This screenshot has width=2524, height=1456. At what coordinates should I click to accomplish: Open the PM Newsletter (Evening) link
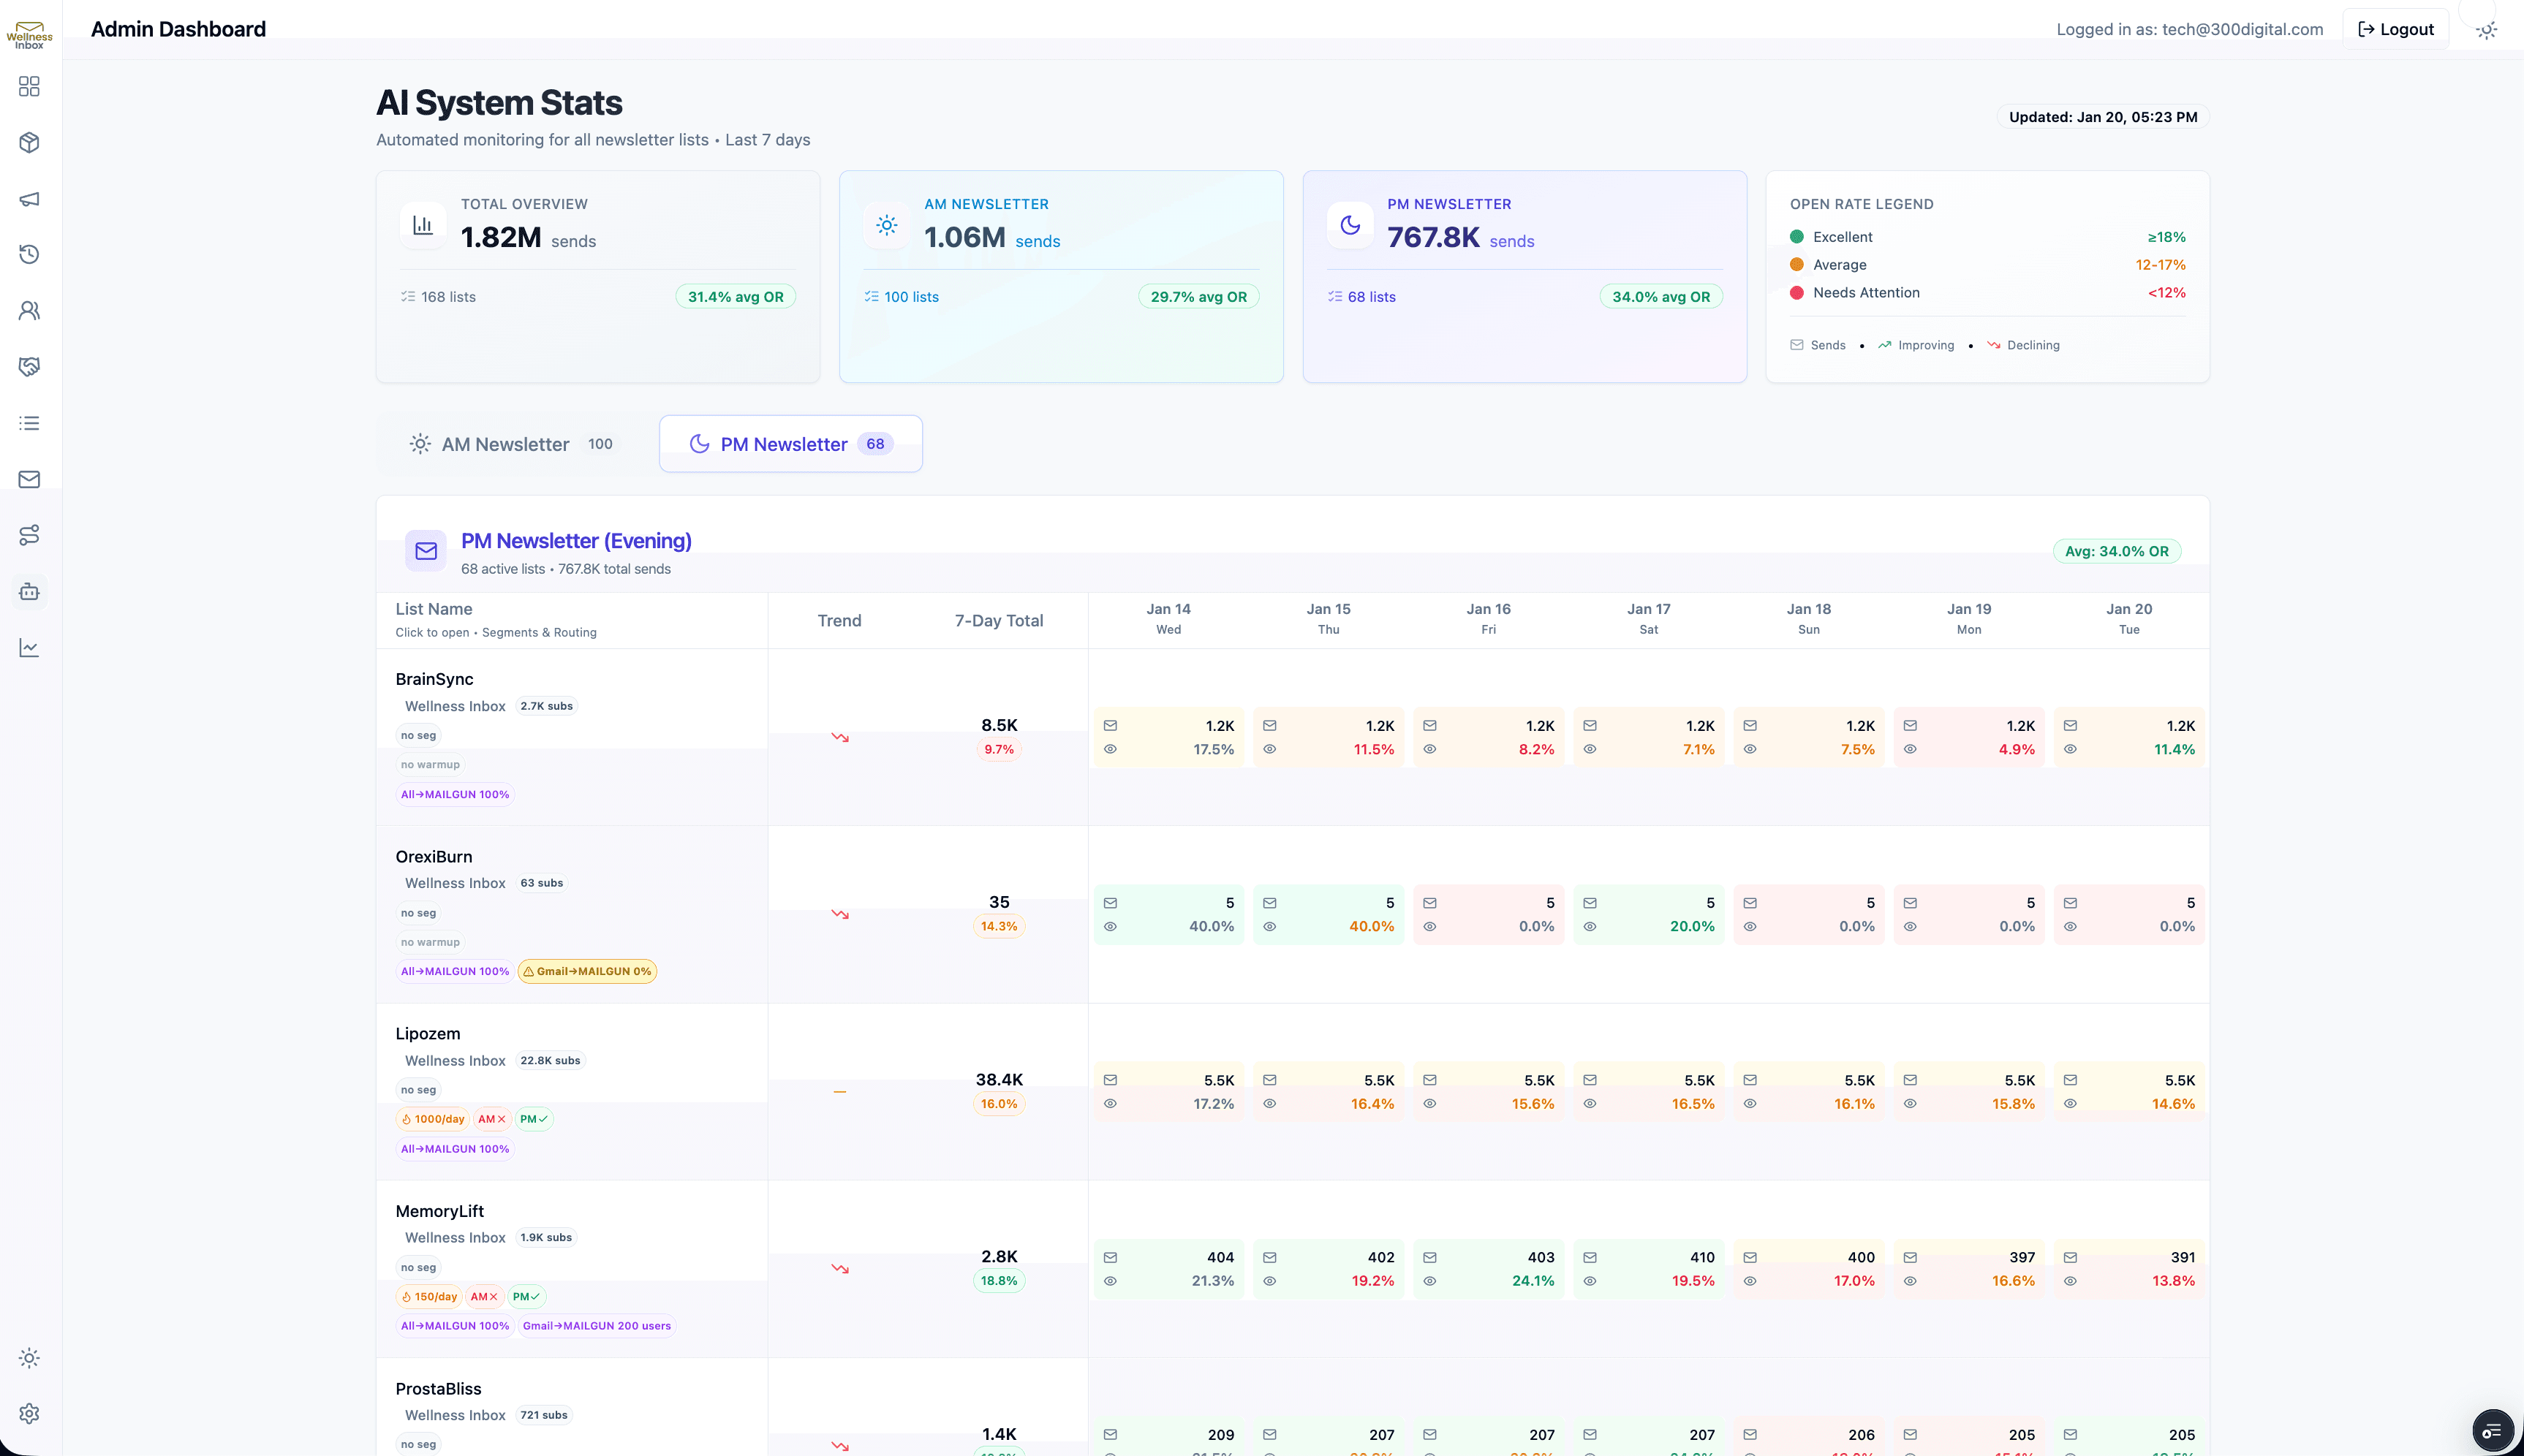(x=576, y=541)
